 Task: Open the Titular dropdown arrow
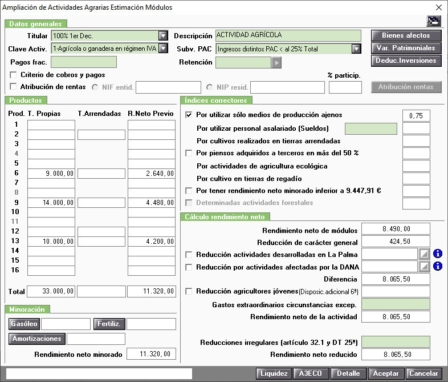(163, 36)
